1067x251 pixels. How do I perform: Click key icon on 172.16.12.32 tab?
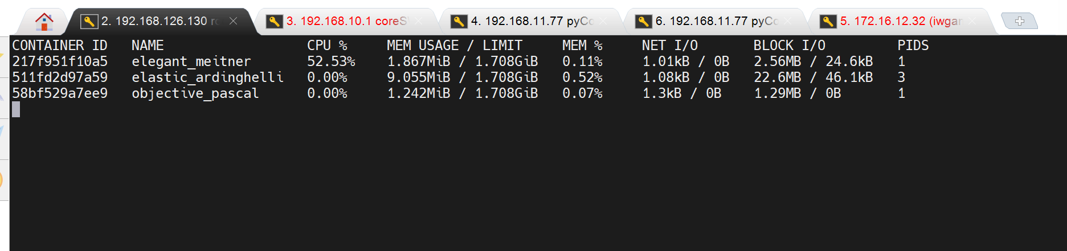(828, 22)
